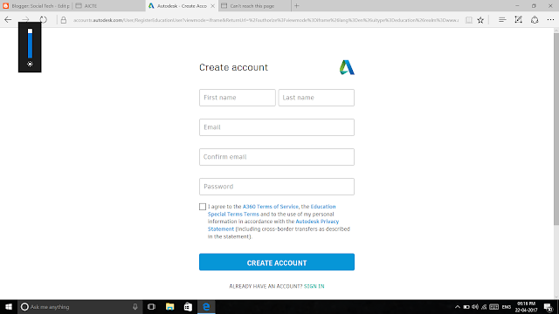Click into the Email field
The image size is (559, 314).
click(x=277, y=127)
